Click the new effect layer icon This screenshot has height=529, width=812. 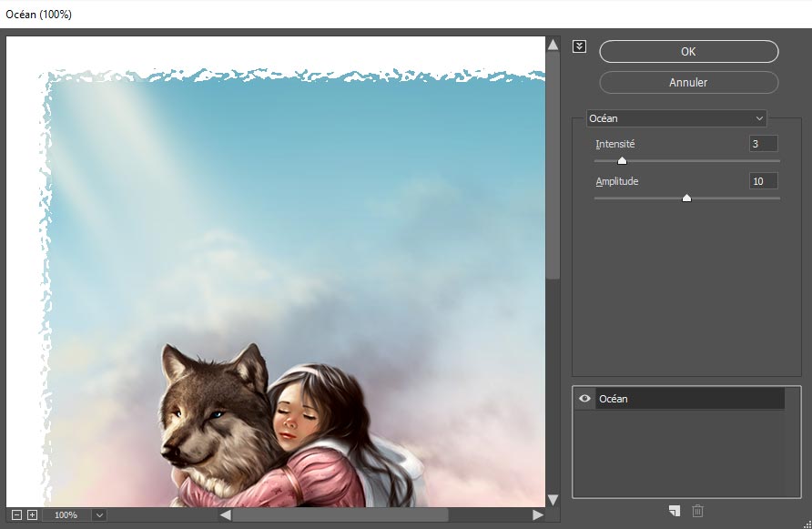[x=674, y=511]
